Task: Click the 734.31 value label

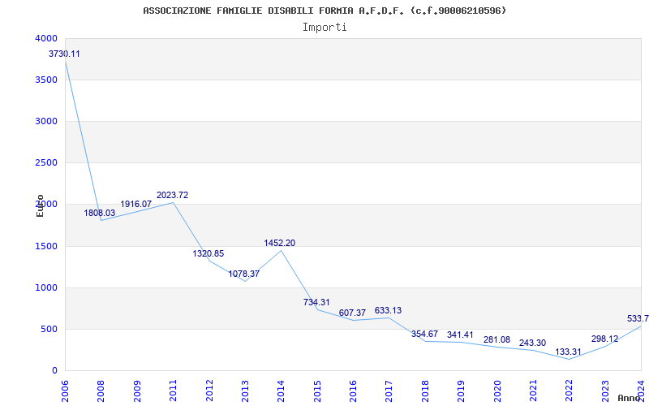Action: pyautogui.click(x=316, y=302)
